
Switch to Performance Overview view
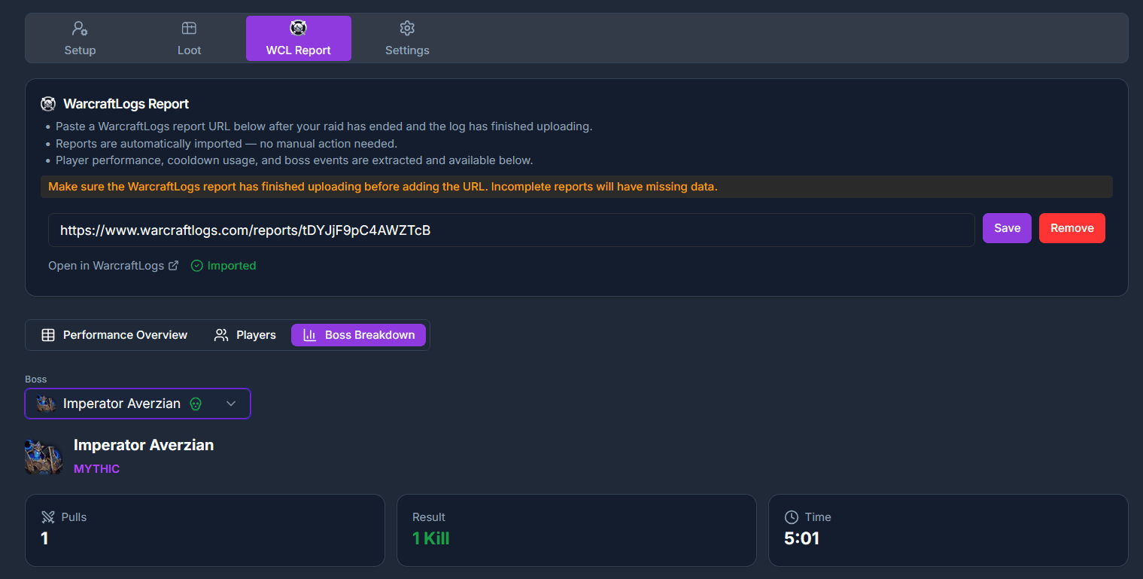pos(114,335)
